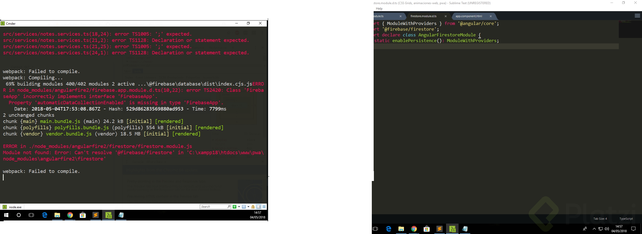
Task: Click the blue active consoles icon in Cmder
Action: (x=244, y=207)
